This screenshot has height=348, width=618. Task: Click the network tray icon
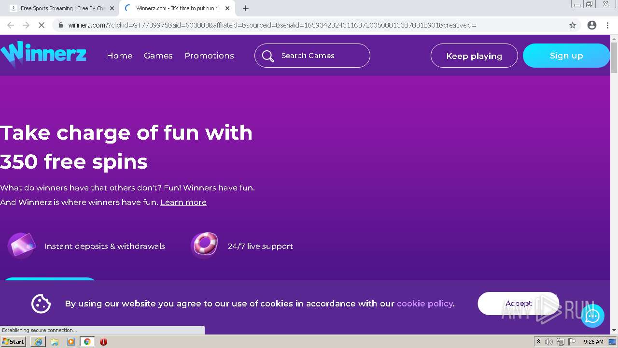coord(561,342)
